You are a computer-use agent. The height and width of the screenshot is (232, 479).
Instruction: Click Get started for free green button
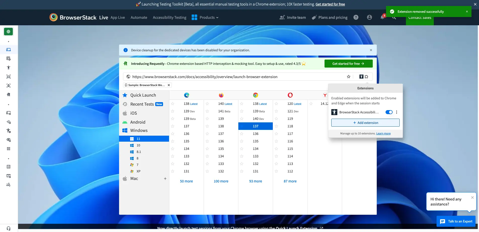[348, 64]
